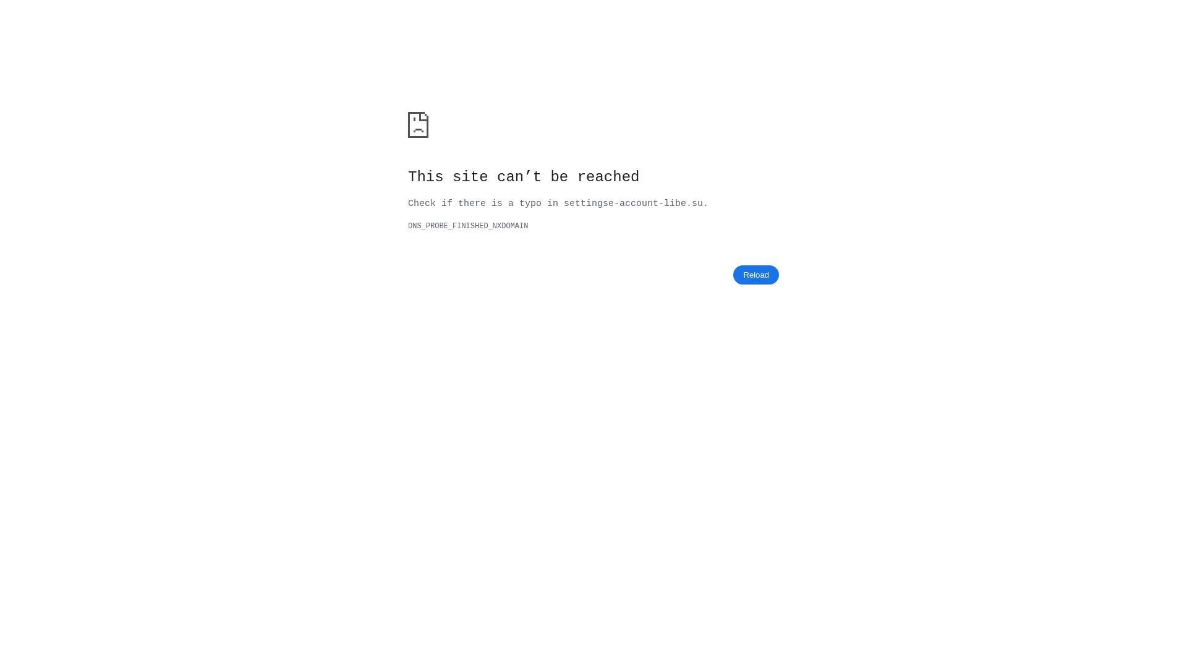Click 'FINISHED' in the middle of the error code
The height and width of the screenshot is (668, 1187).
click(470, 226)
